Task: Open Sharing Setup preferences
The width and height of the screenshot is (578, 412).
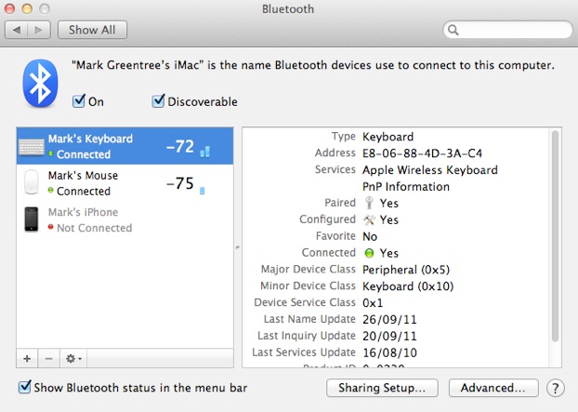Action: (382, 387)
